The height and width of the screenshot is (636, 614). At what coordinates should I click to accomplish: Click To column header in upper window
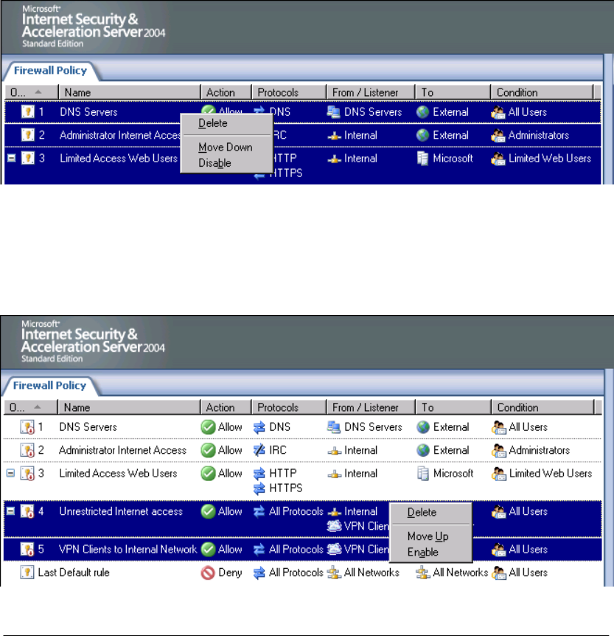pyautogui.click(x=453, y=92)
